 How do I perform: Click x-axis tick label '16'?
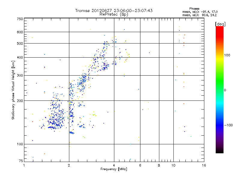tap(204, 165)
